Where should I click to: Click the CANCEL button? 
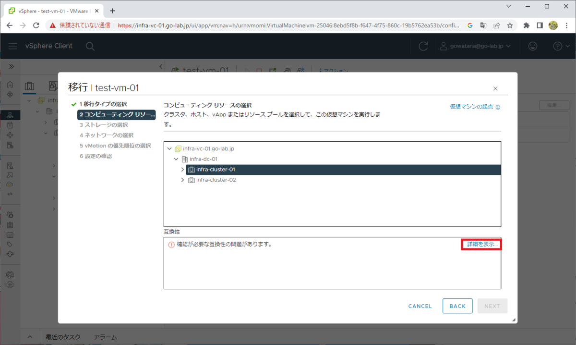pyautogui.click(x=420, y=306)
